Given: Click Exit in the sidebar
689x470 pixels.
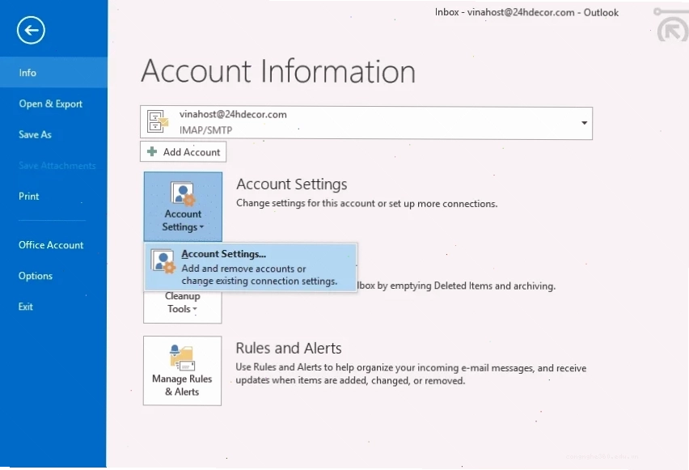Looking at the screenshot, I should tap(26, 307).
